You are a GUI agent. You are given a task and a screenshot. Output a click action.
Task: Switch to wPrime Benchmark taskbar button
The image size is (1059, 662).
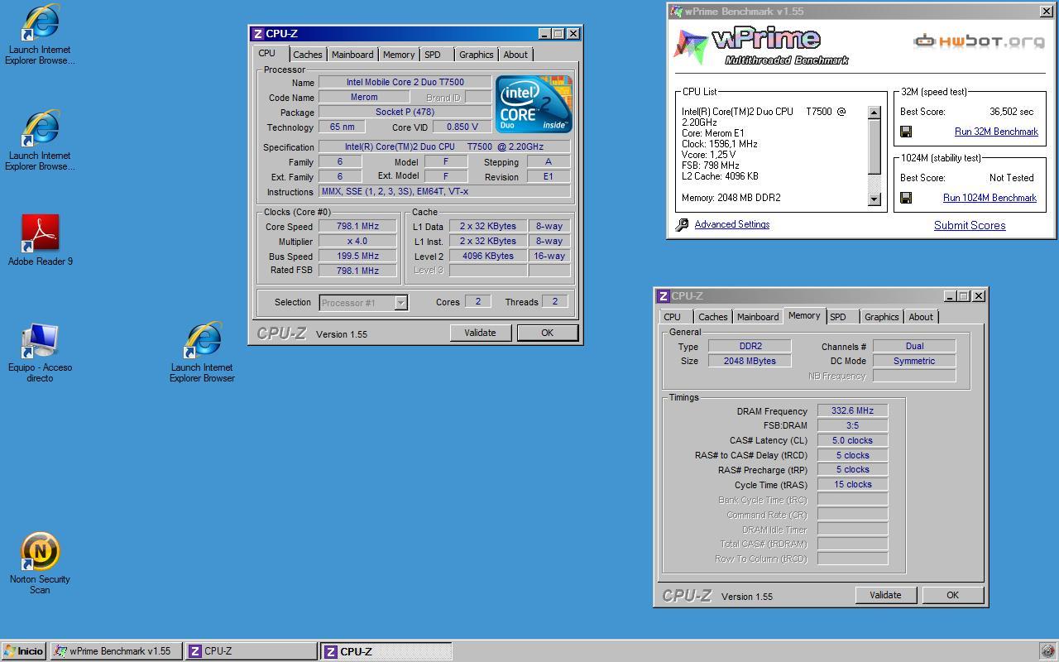tap(116, 651)
